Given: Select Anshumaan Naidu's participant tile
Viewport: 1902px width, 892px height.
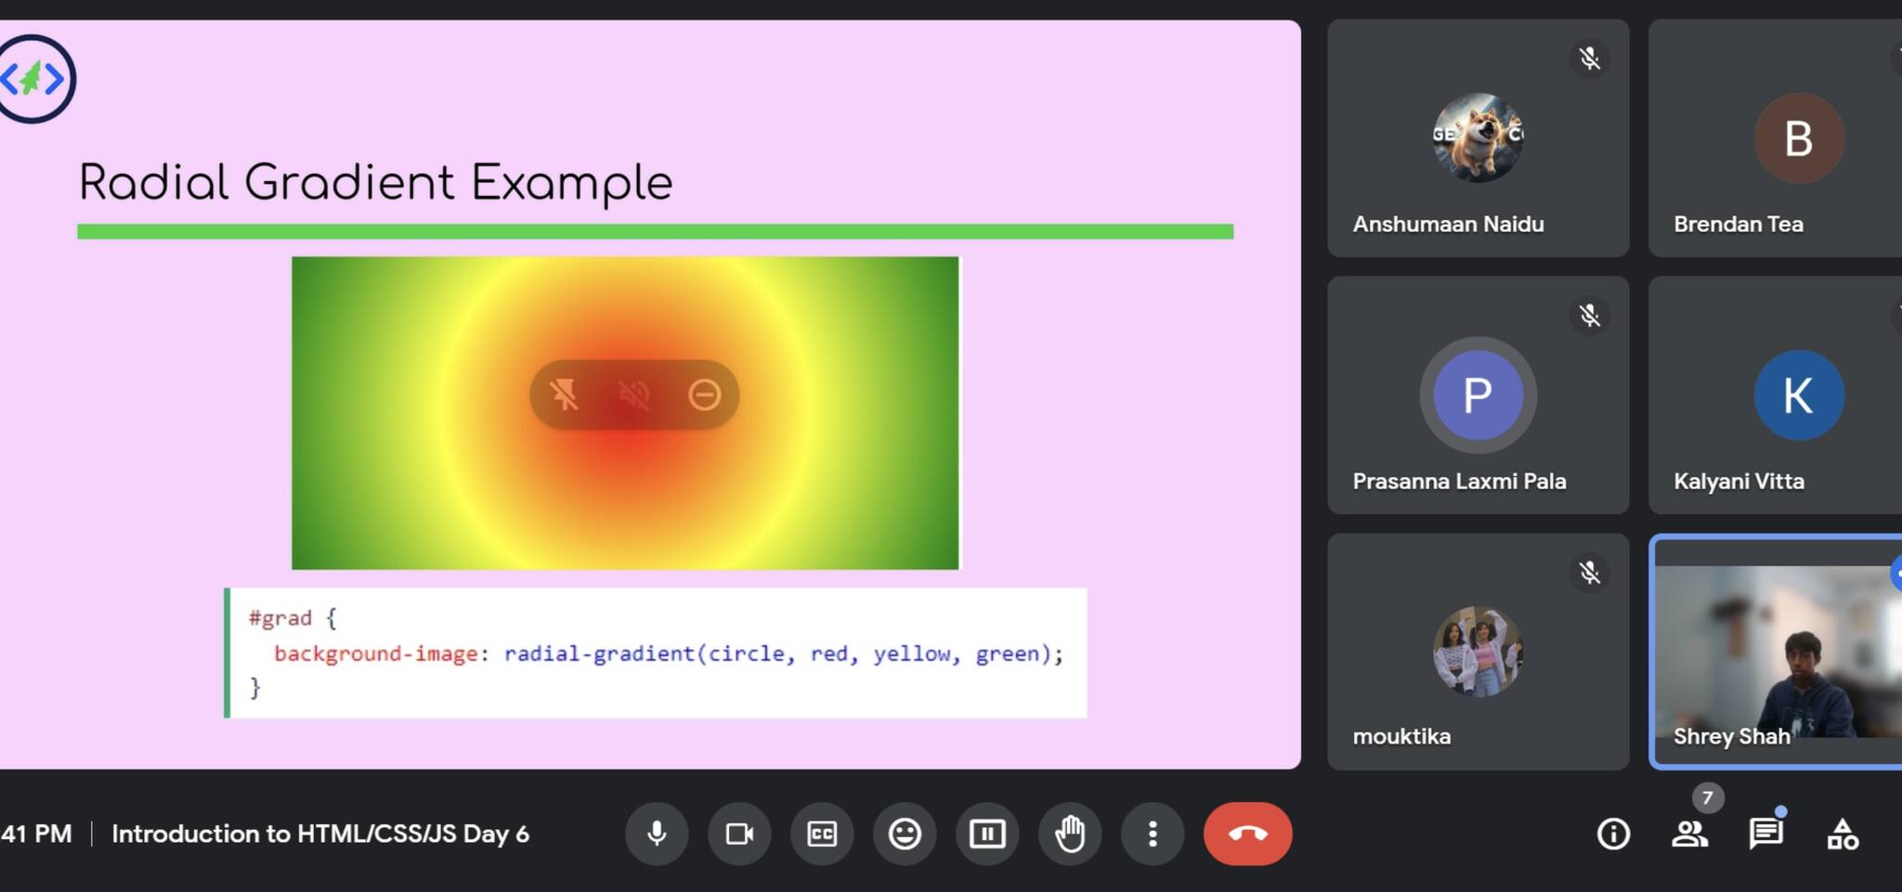Looking at the screenshot, I should click(1478, 138).
